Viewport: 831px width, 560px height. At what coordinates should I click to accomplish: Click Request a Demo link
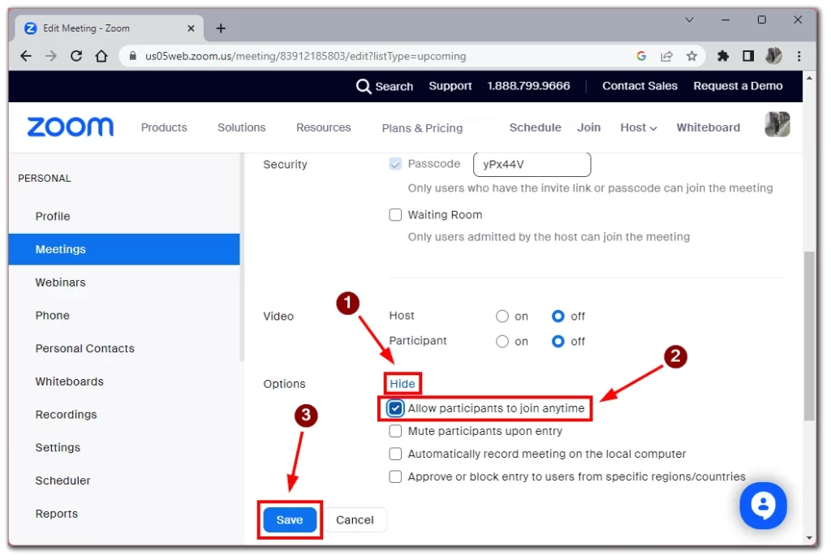click(738, 86)
